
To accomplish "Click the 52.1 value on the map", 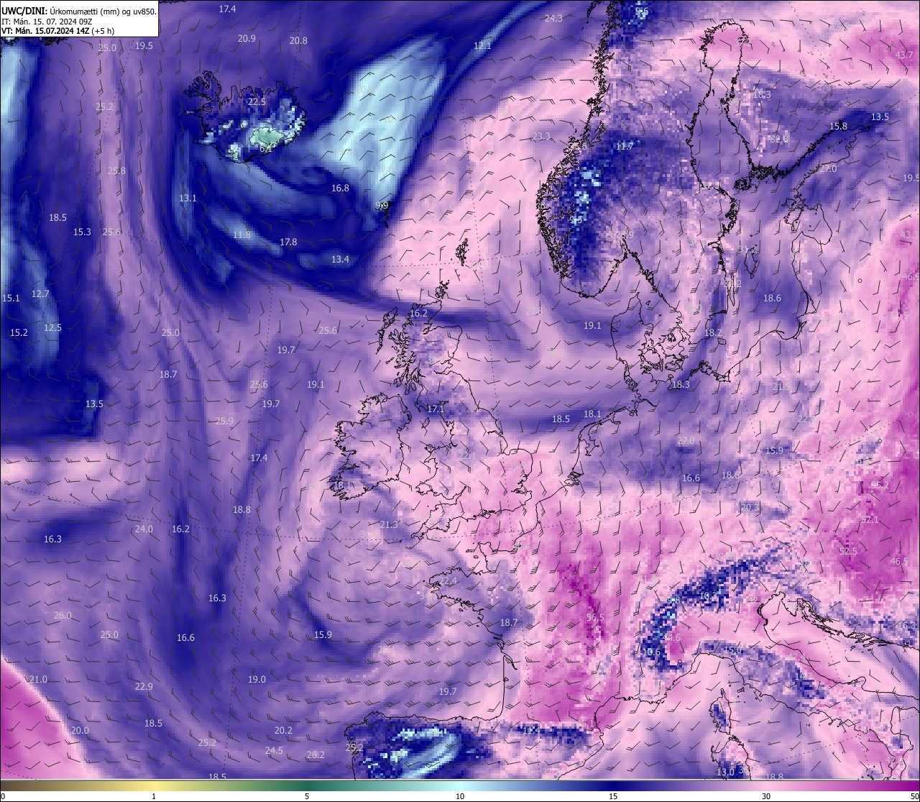I will point(870,519).
